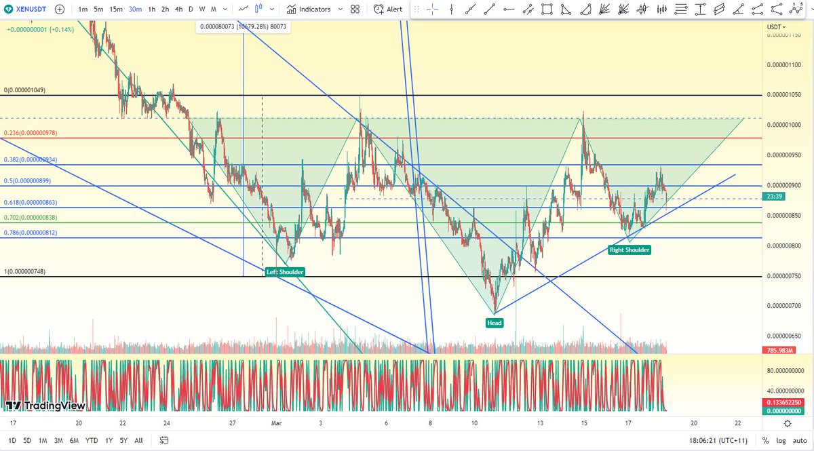The width and height of the screenshot is (814, 451).
Task: Select the Fibonacci retracement tool
Action: tap(680, 9)
